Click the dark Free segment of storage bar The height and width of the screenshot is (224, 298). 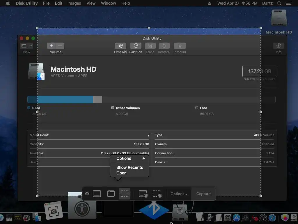[189, 99]
